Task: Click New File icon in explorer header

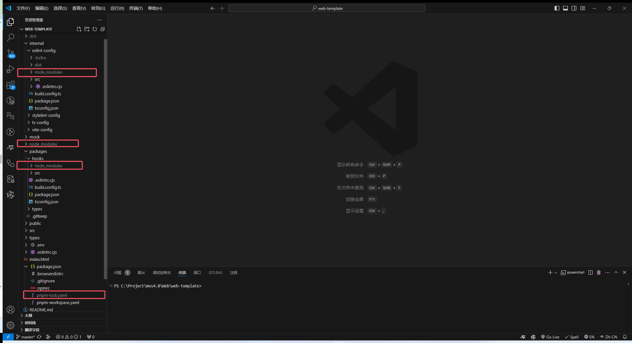Action: pos(79,29)
